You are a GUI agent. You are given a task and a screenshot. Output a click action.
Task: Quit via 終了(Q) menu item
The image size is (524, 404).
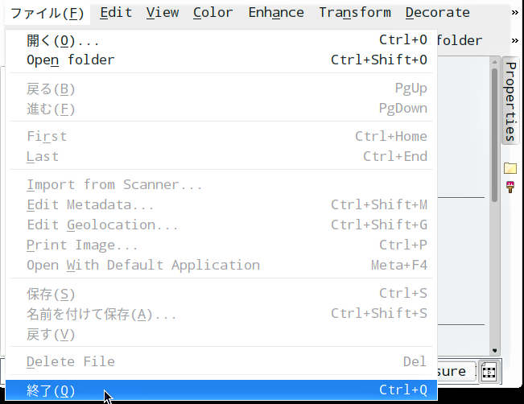tap(221, 390)
